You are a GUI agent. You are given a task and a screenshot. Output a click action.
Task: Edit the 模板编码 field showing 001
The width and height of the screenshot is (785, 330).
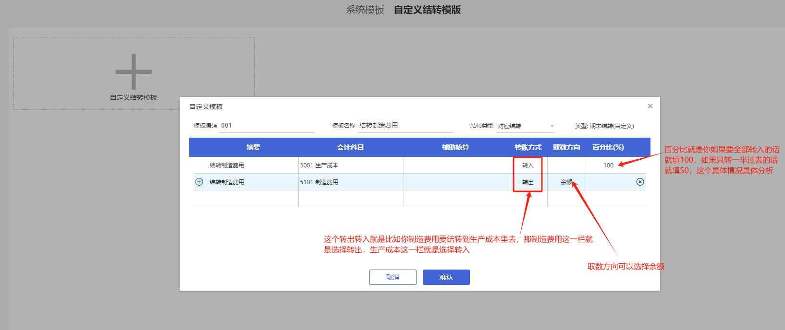(267, 126)
